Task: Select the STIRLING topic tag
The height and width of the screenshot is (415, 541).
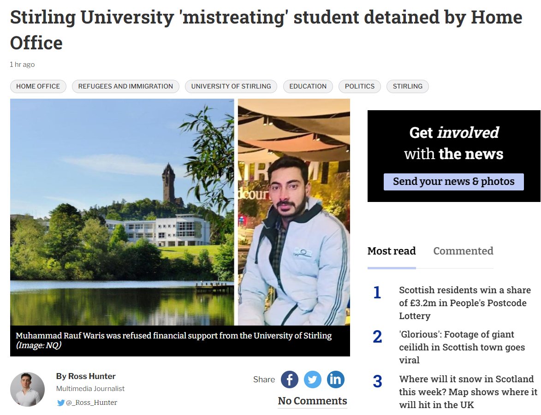Action: 407,86
